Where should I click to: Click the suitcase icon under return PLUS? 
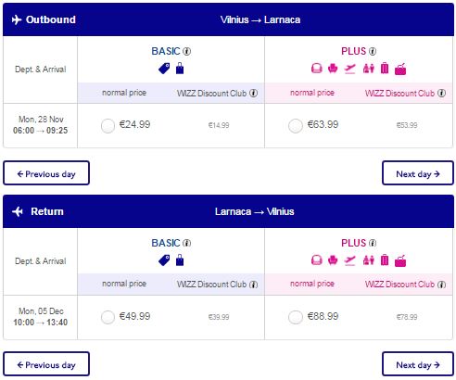(x=385, y=260)
